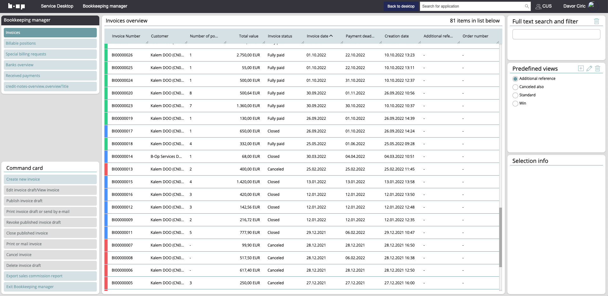Viewport: 608px width, 296px height.
Task: Open the CUS users icon
Action: (x=538, y=6)
